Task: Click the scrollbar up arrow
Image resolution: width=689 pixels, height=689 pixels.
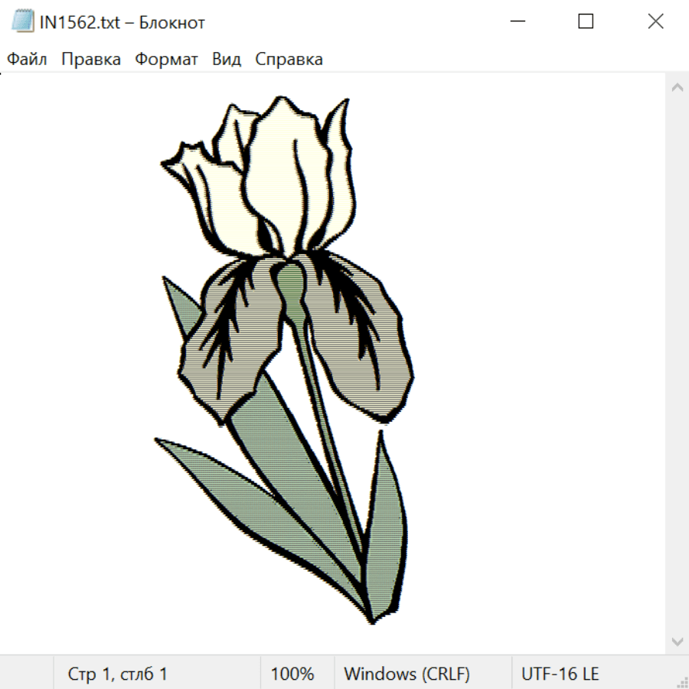Action: [x=677, y=88]
